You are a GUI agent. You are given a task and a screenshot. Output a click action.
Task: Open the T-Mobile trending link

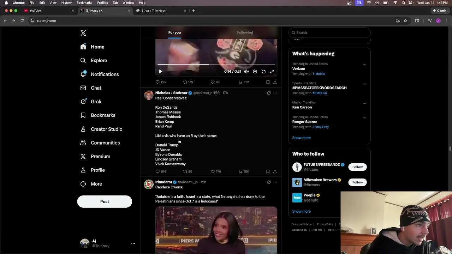319,74
